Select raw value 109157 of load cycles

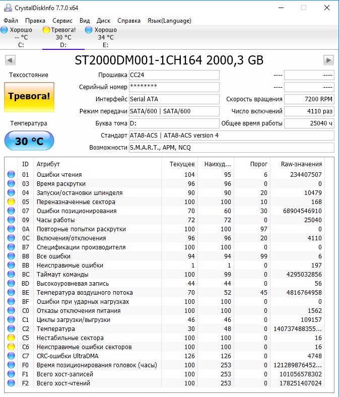click(x=311, y=320)
